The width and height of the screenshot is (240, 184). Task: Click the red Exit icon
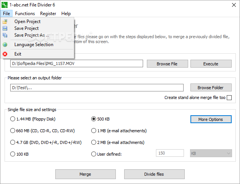coord(5,54)
